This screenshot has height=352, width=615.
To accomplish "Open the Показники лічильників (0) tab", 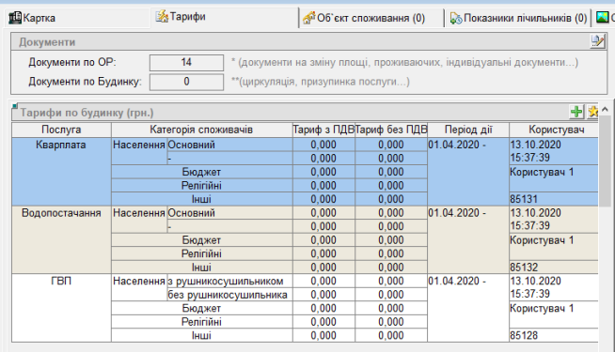I will point(518,18).
